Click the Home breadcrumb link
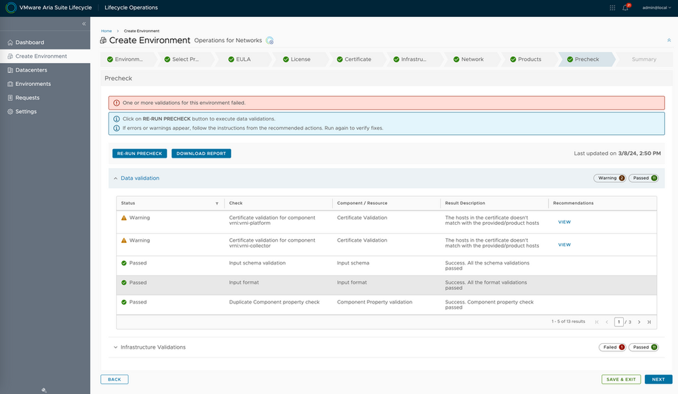678x394 pixels. [x=106, y=31]
